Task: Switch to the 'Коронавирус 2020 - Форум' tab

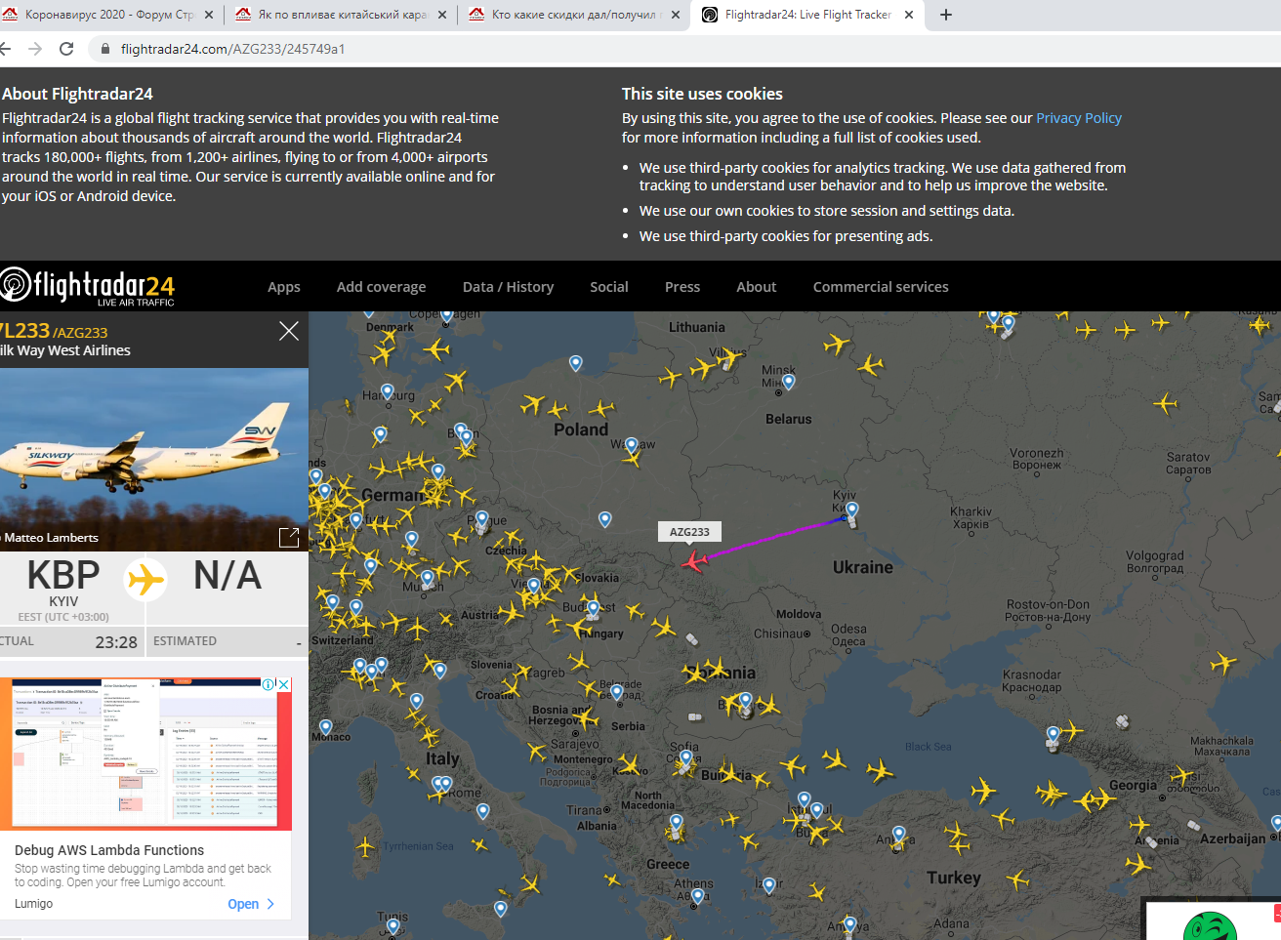Action: pos(108,15)
